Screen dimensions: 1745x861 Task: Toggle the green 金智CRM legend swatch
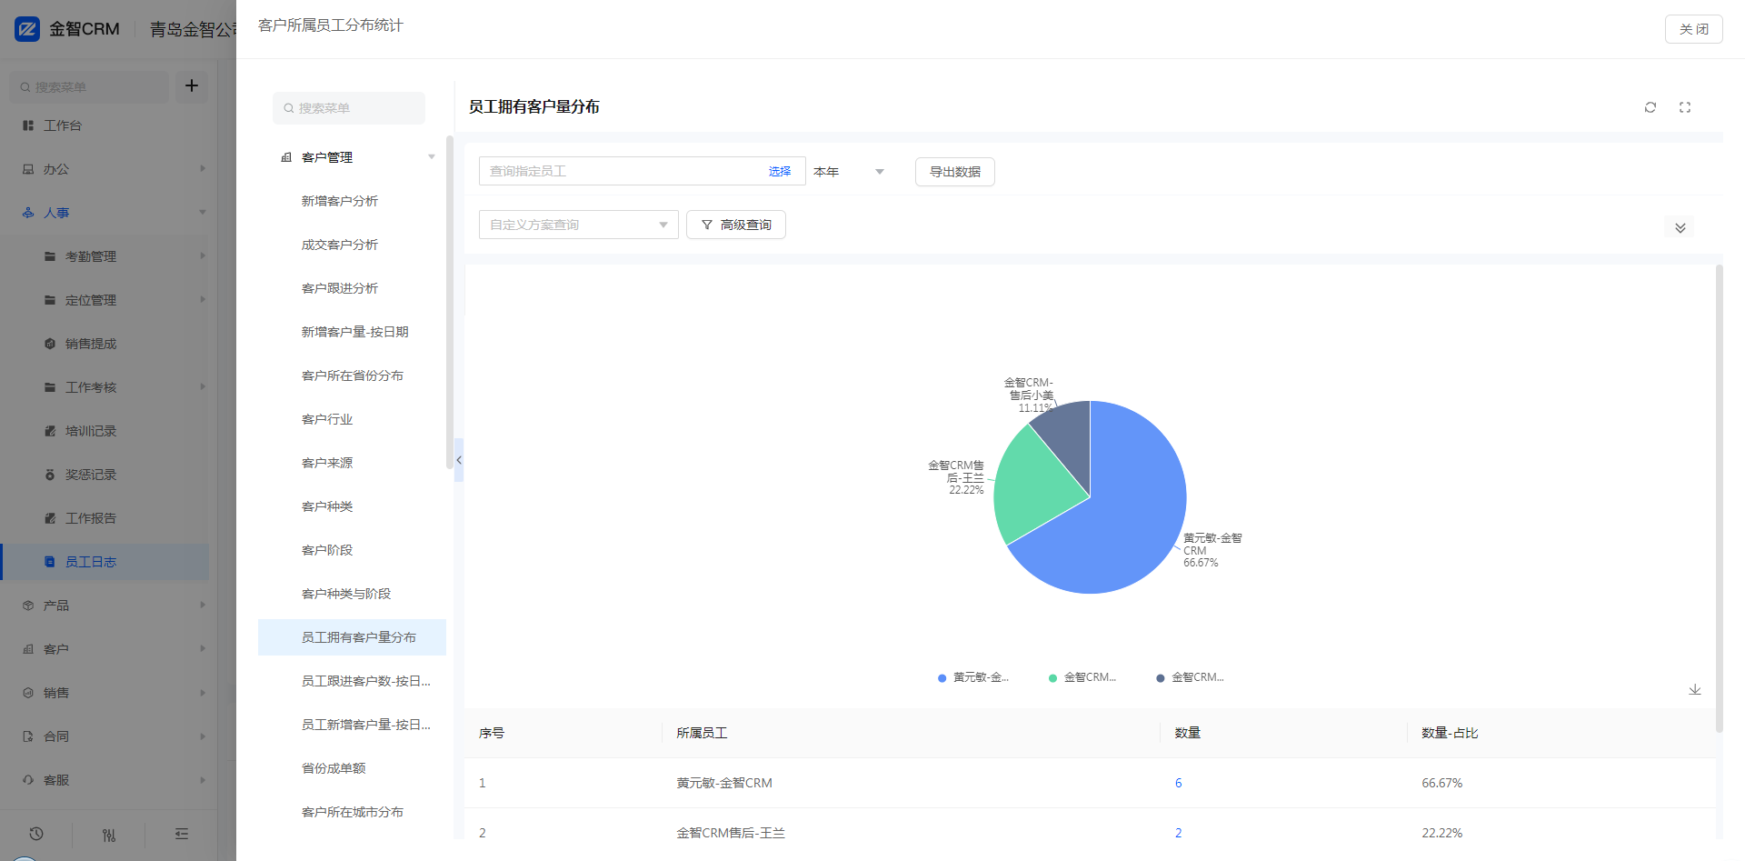pos(1053,678)
